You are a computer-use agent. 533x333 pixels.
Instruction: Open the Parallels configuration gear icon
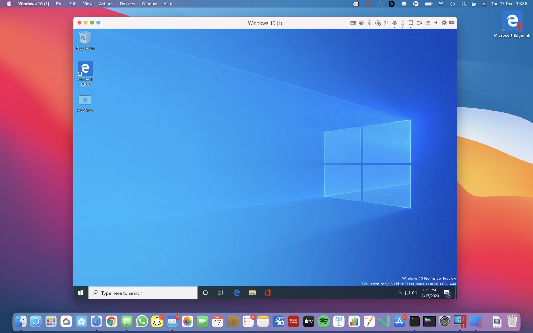(444, 23)
